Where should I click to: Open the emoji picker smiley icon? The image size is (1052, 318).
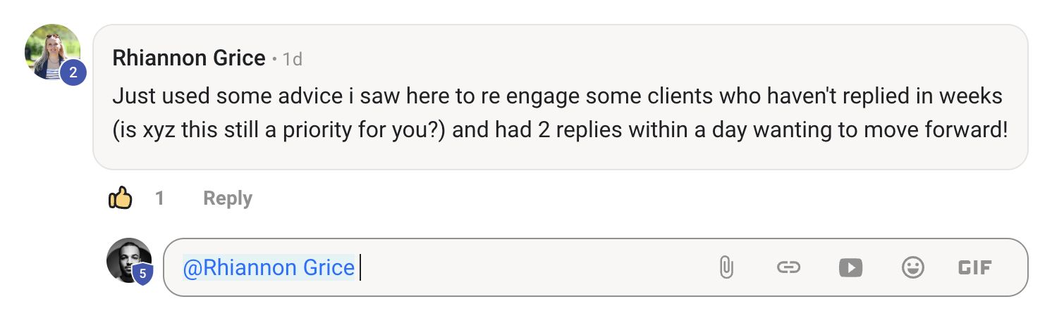[913, 267]
